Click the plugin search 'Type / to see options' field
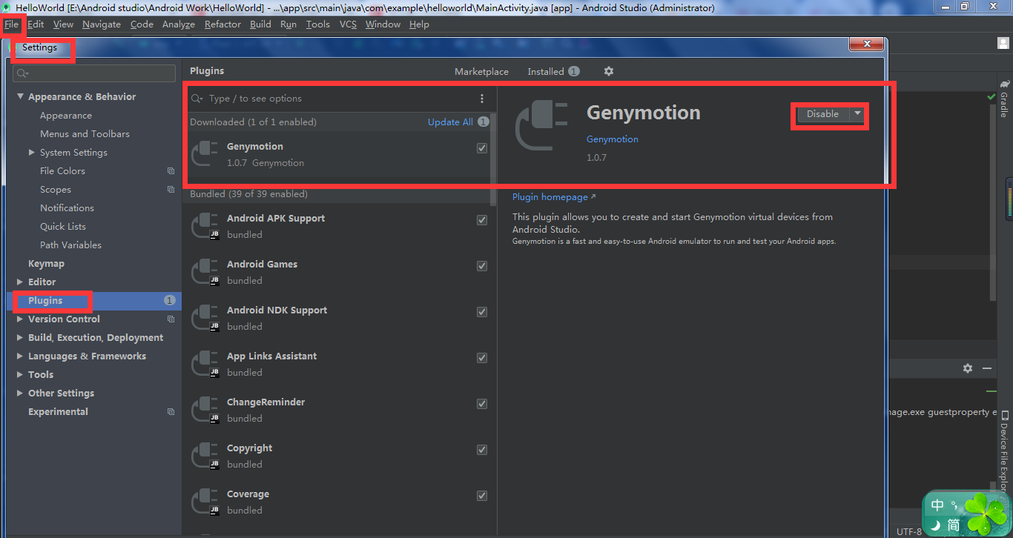The width and height of the screenshot is (1013, 538). tap(331, 99)
